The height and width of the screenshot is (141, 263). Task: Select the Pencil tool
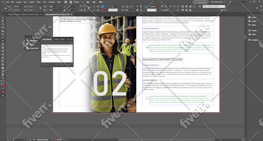point(3,44)
